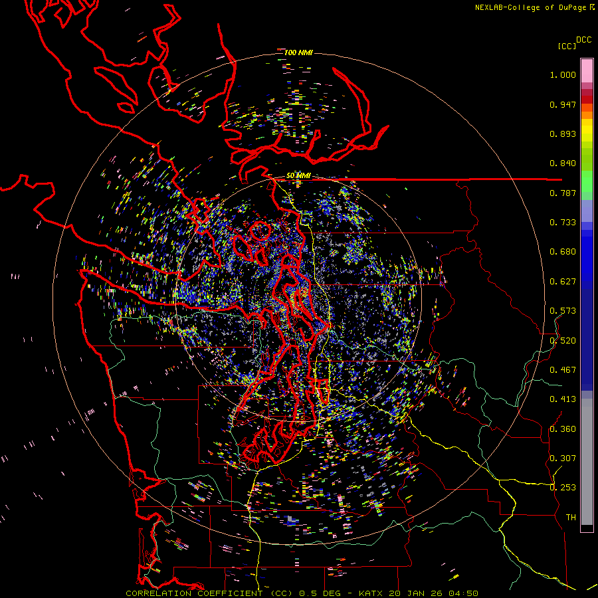Image resolution: width=598 pixels, height=598 pixels.
Task: Click the 0.360 value on color scale
Action: pyautogui.click(x=563, y=429)
